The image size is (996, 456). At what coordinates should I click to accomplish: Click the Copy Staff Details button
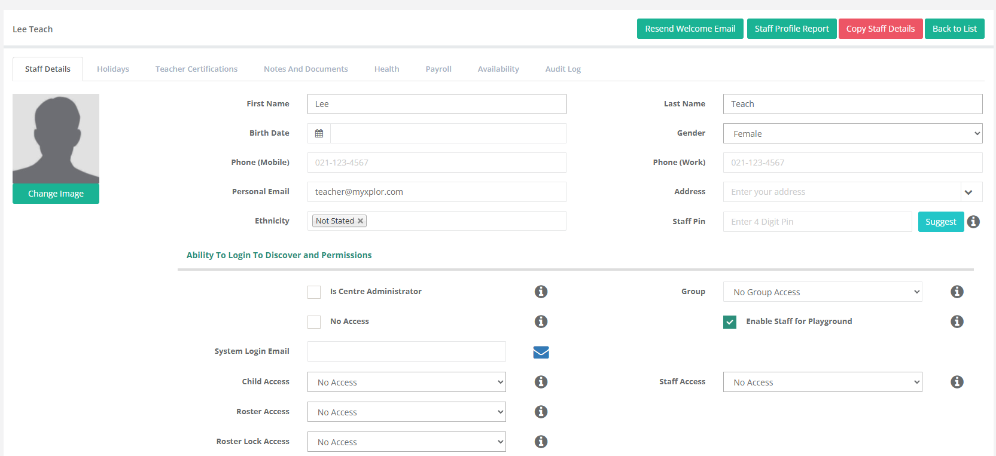[881, 29]
